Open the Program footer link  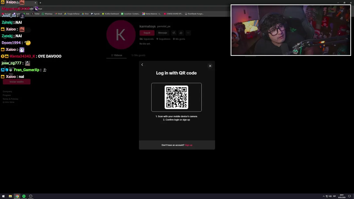(x=7, y=95)
